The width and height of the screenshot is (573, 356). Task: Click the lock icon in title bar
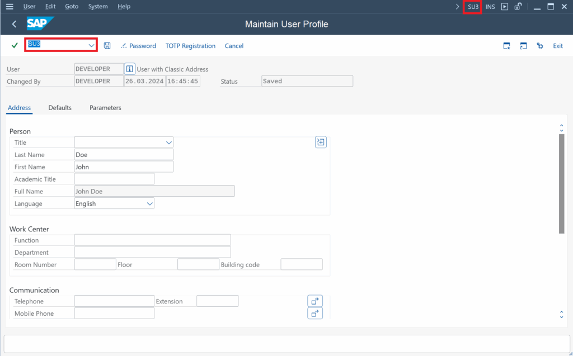coord(518,7)
